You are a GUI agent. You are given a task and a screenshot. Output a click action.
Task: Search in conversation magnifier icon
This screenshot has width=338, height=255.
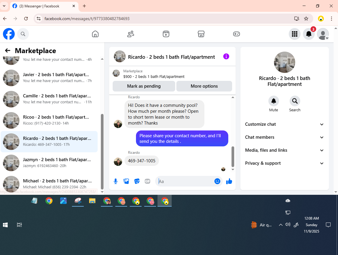[295, 101]
